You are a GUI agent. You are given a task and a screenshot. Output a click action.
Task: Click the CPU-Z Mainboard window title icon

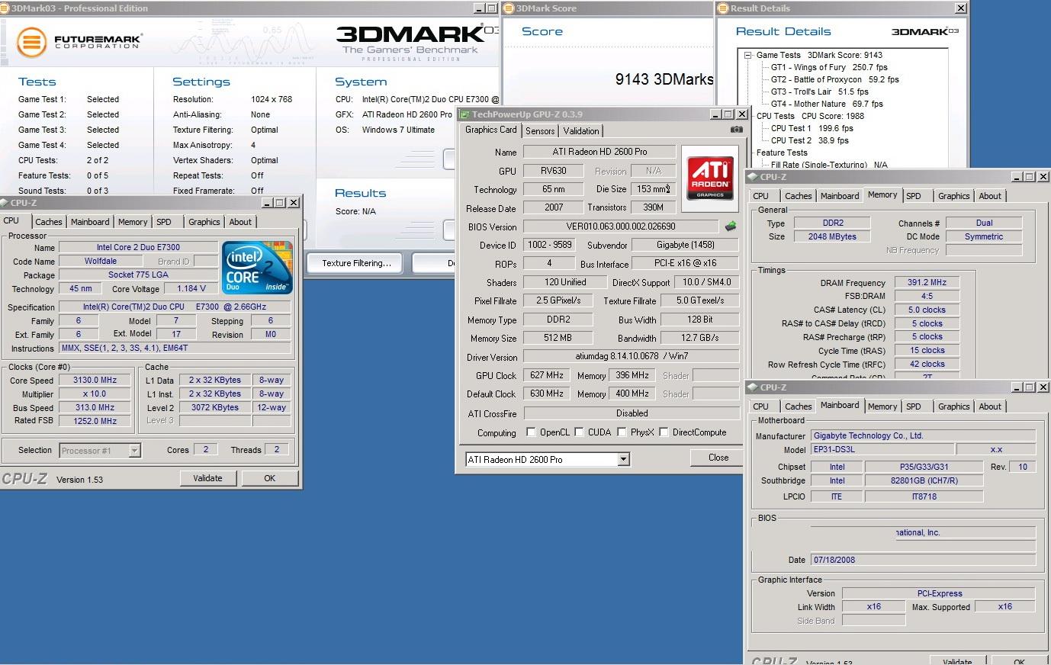pyautogui.click(x=752, y=387)
